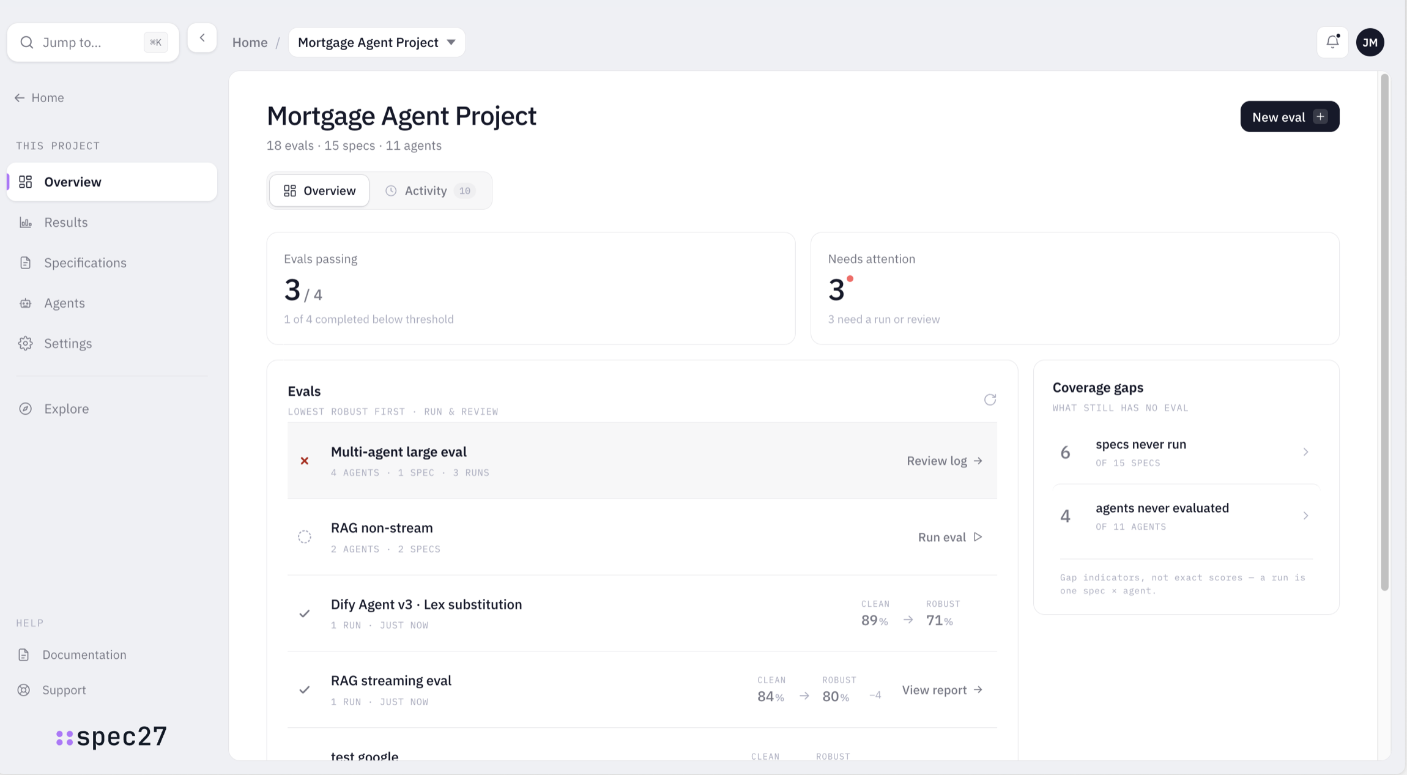Click red X status on Multi-agent large eval
Screen dimensions: 1407x775
304,461
